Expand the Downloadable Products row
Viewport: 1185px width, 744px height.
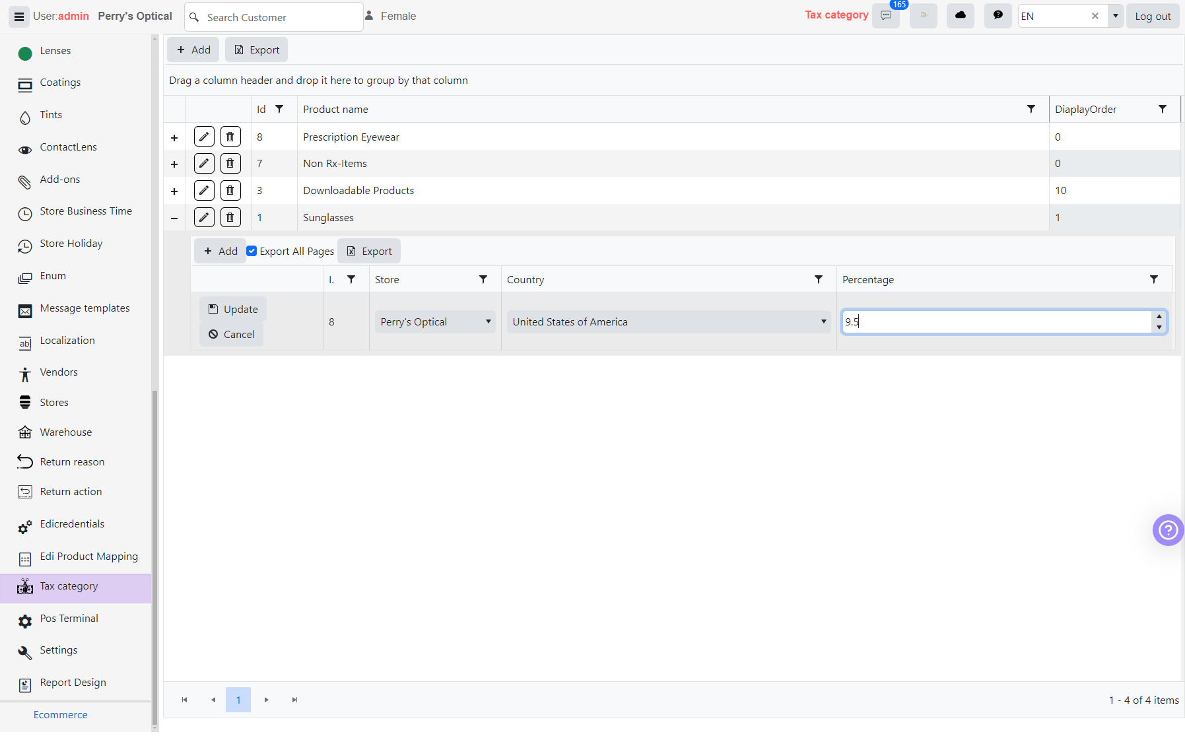click(x=174, y=191)
